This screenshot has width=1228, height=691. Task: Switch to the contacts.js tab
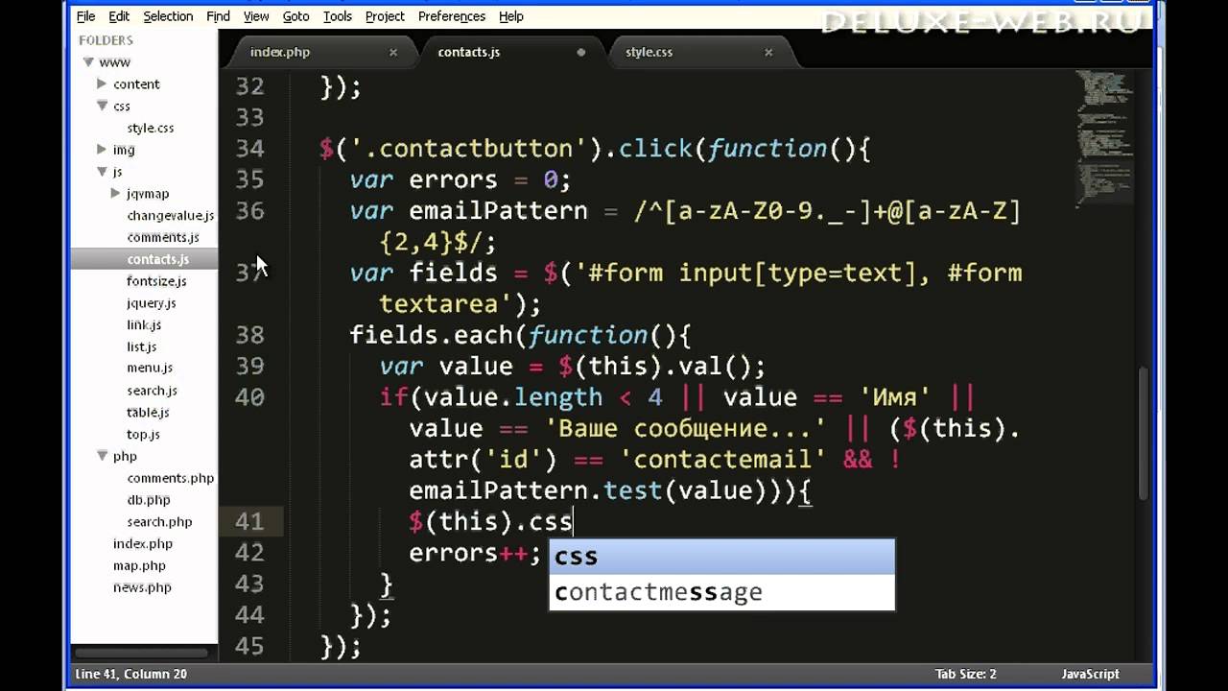click(x=469, y=52)
